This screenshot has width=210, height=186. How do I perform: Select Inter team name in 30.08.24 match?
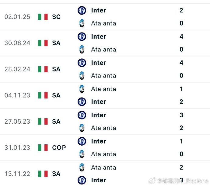(98, 37)
